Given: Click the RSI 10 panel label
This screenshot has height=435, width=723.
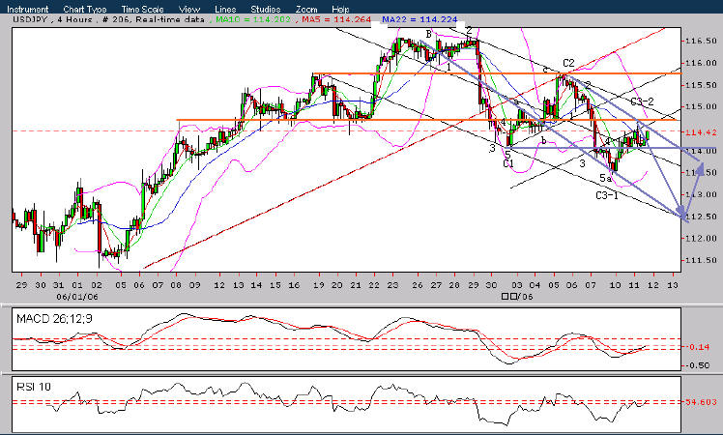Looking at the screenshot, I should [x=34, y=387].
